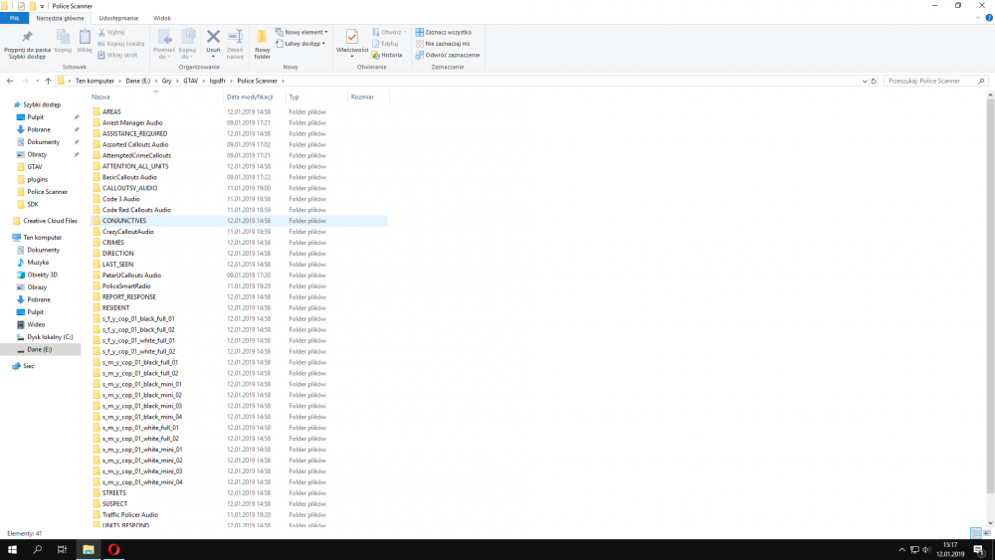Paste shortcut with Wklej skrót

click(117, 55)
